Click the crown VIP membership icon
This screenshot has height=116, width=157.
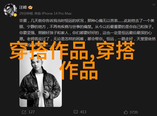[30, 7]
